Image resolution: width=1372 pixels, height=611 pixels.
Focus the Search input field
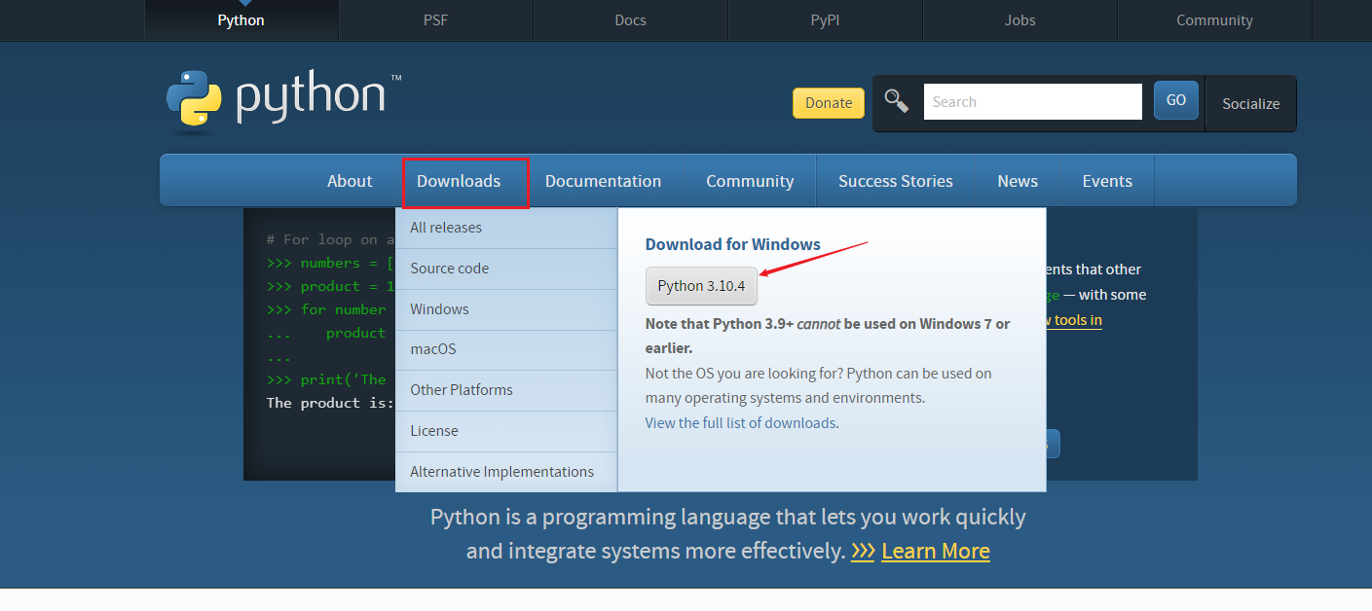tap(1032, 101)
